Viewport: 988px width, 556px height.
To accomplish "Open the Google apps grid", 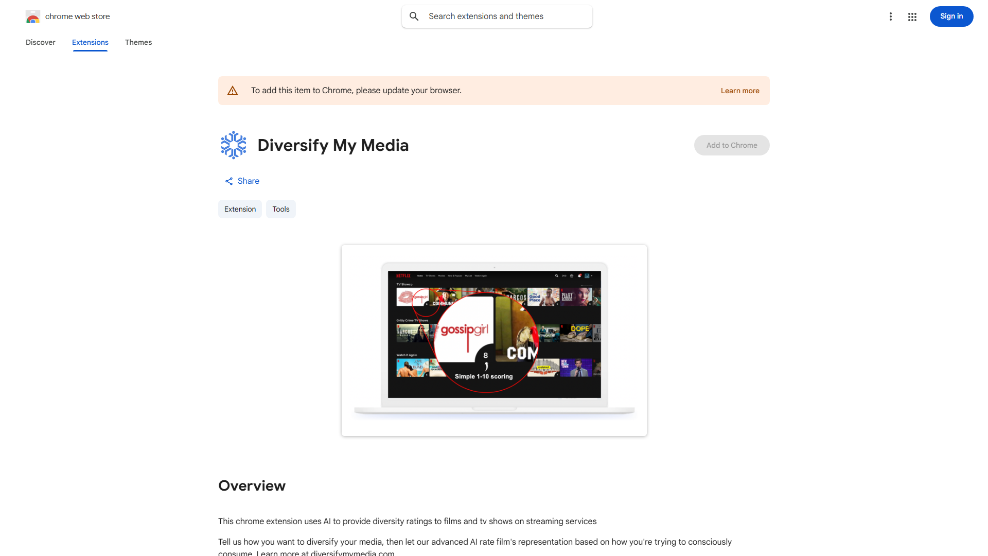I will (912, 16).
